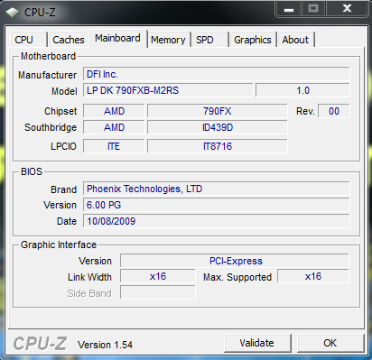Show the About tab
Image resolution: width=372 pixels, height=360 pixels.
pos(295,40)
